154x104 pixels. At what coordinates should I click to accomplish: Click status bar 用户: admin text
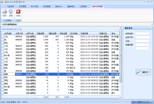[x=22, y=102]
